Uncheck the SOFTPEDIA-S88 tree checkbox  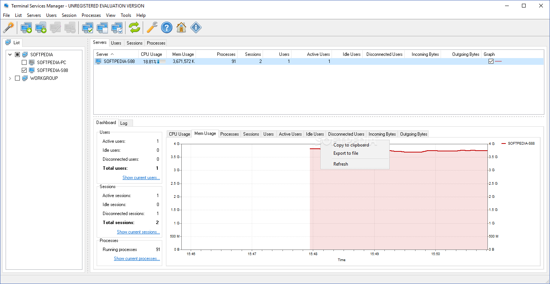pos(24,70)
